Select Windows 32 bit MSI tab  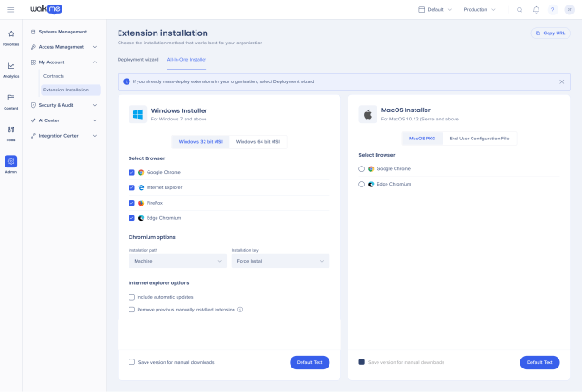coord(200,142)
